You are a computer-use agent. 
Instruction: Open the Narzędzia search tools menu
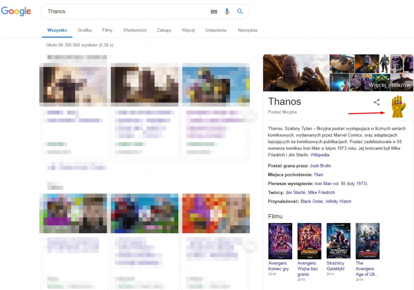pos(248,30)
